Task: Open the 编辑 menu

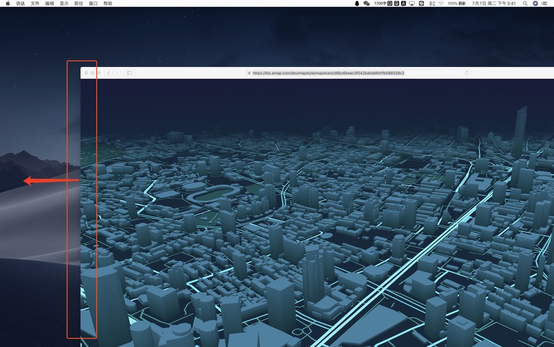Action: pyautogui.click(x=50, y=3)
